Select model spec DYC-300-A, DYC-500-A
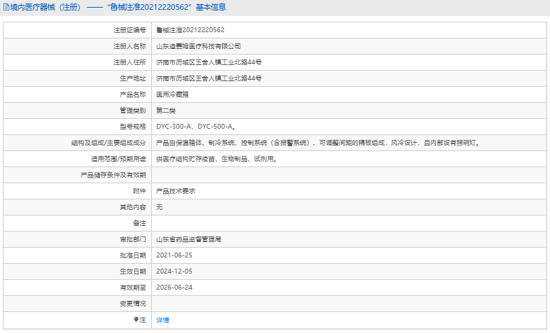 coord(196,127)
